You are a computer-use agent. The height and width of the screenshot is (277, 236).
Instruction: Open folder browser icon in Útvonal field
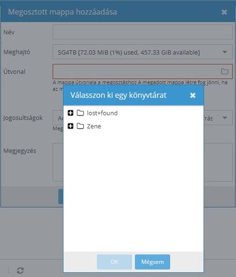(224, 72)
